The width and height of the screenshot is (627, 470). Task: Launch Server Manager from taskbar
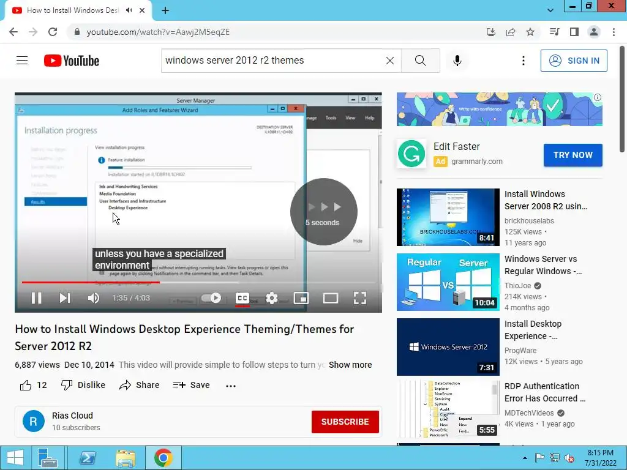tap(48, 458)
